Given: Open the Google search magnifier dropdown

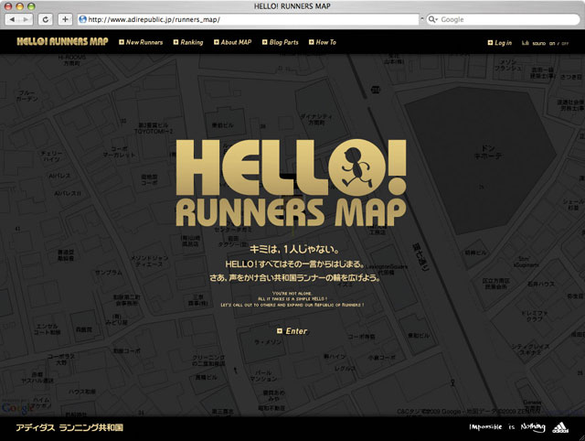Looking at the screenshot, I should [432, 19].
